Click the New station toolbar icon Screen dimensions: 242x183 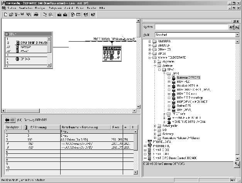pos(5,15)
